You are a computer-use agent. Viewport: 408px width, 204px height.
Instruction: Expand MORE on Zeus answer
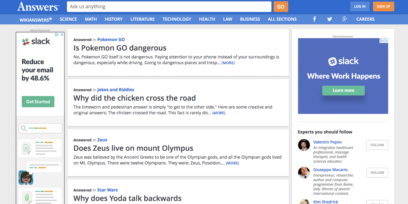[232, 163]
